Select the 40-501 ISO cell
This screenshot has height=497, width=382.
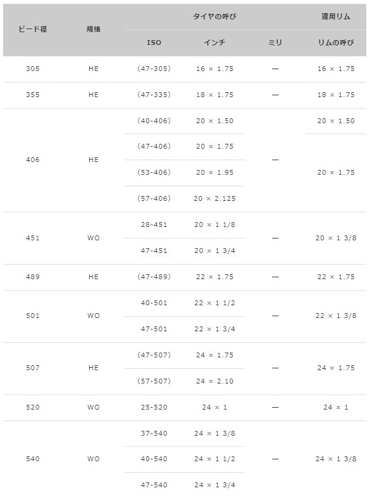154,303
